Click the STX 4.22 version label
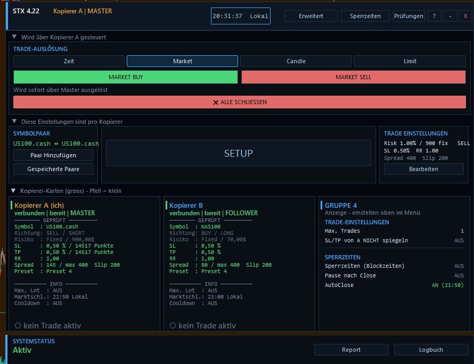Viewport: 474px width, 364px height. 26,11
